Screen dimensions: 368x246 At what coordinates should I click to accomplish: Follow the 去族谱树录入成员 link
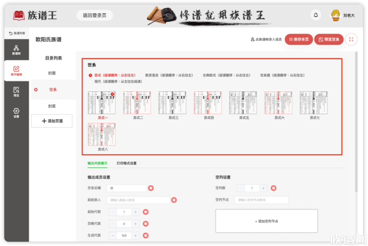[x=266, y=40]
